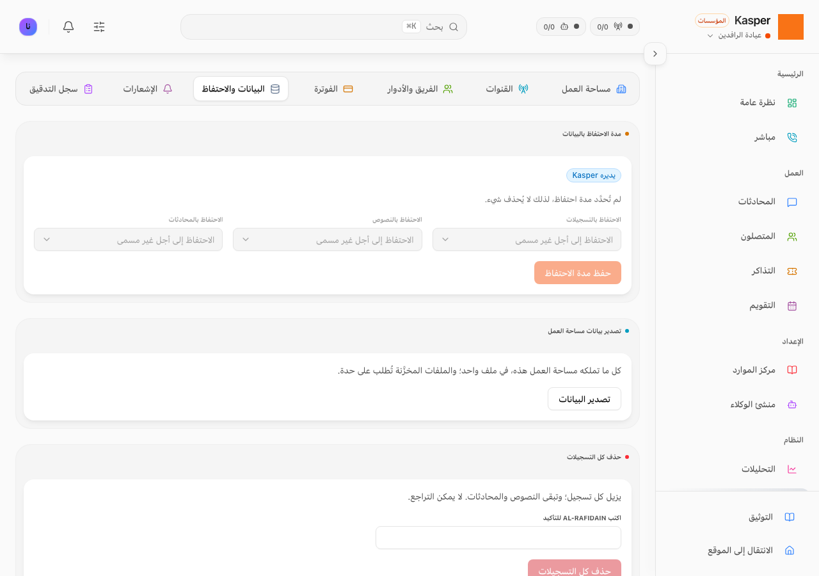Switch to الفريق والأدوار tab
Screen dimensions: 819x576
click(420, 89)
